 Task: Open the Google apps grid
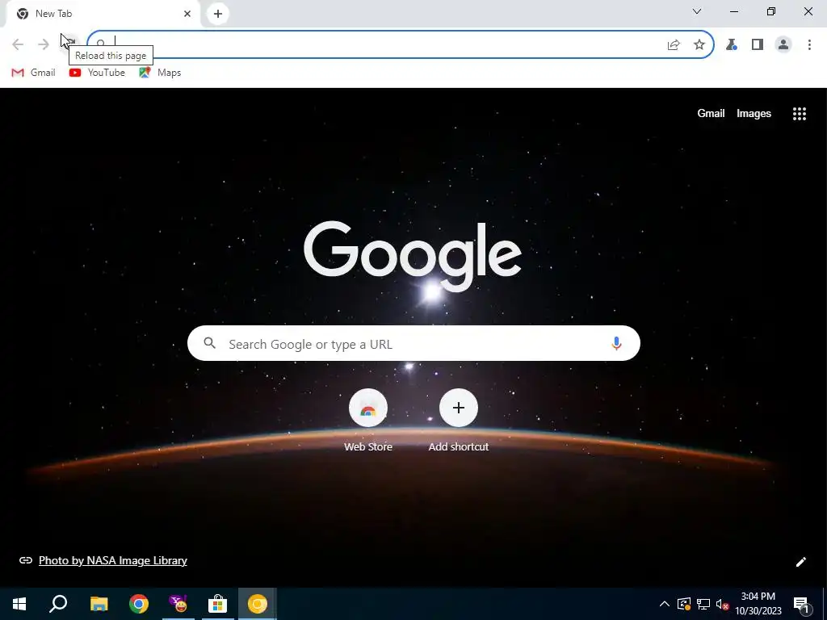coord(800,114)
